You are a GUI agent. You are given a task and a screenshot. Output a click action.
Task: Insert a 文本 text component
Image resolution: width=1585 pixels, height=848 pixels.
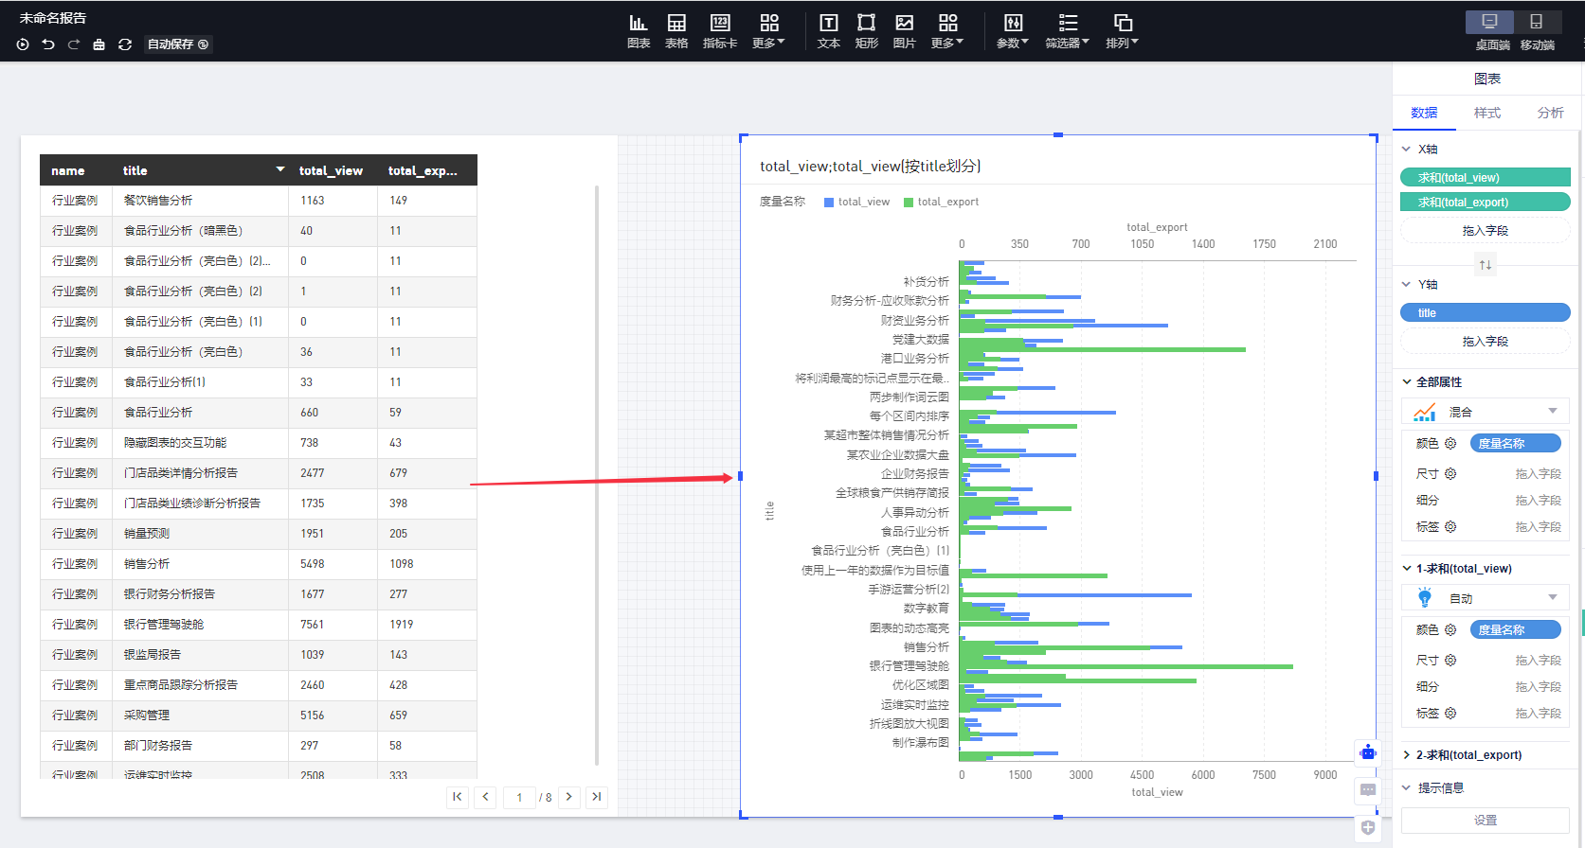coord(828,30)
